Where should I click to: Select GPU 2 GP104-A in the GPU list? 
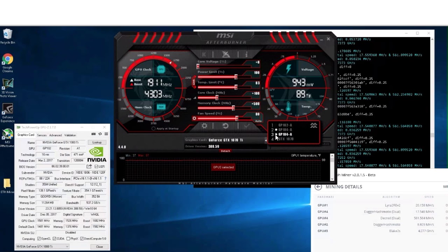285,130
